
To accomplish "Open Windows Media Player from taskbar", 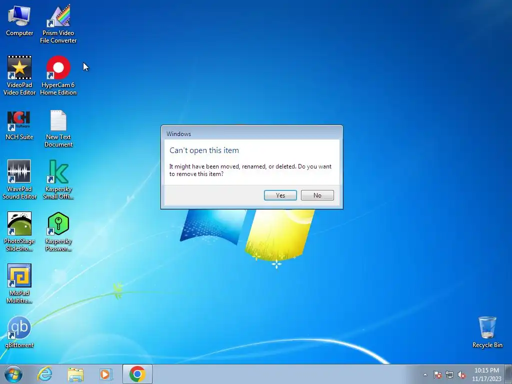I will click(105, 374).
